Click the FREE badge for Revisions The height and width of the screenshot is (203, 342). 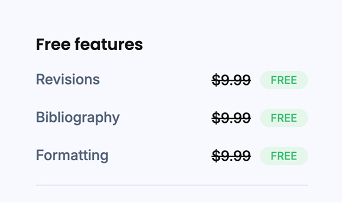[284, 80]
